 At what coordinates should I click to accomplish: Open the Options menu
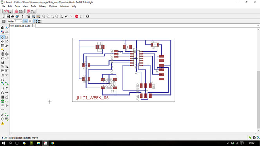click(x=53, y=7)
